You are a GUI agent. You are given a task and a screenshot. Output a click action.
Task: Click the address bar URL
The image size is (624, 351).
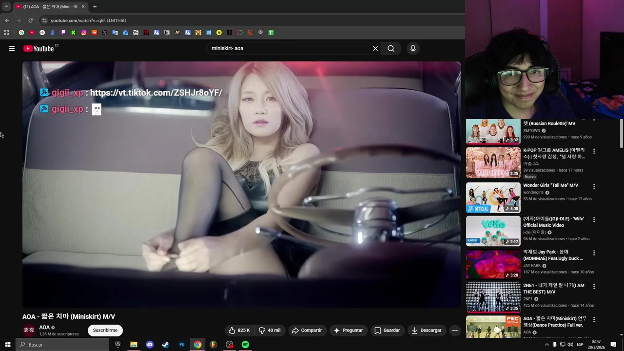[88, 20]
